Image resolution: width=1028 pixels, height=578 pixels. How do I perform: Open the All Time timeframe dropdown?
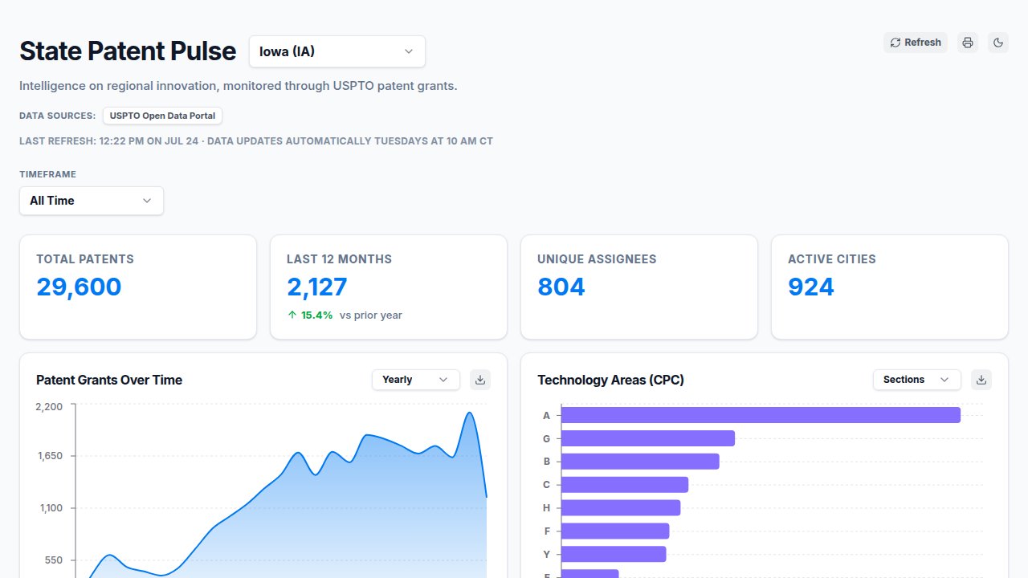tap(92, 201)
